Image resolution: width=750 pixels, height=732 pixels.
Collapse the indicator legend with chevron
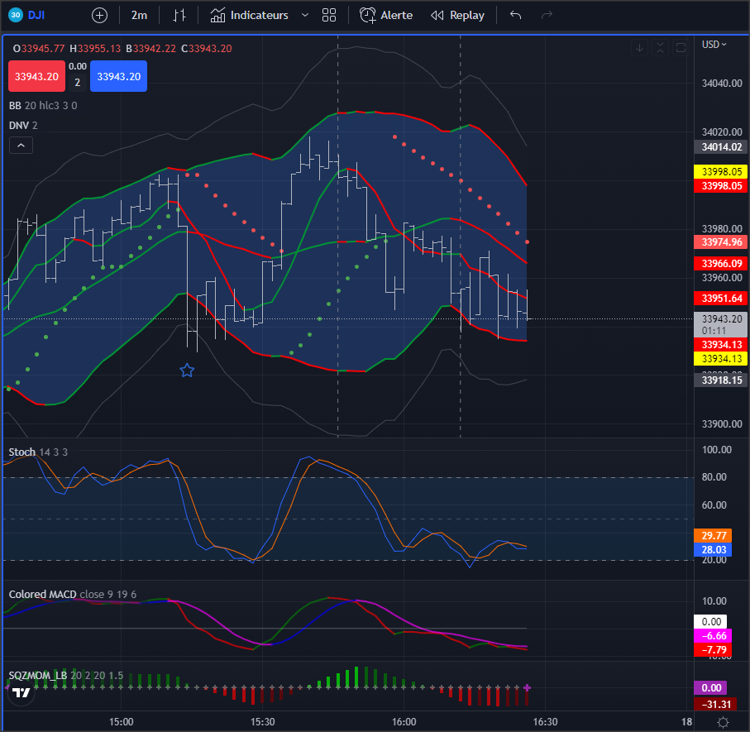[x=21, y=146]
